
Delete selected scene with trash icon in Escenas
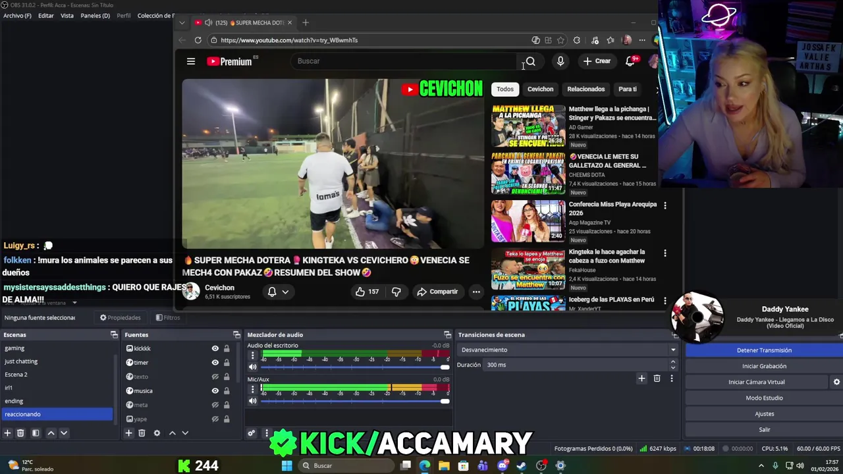click(20, 433)
